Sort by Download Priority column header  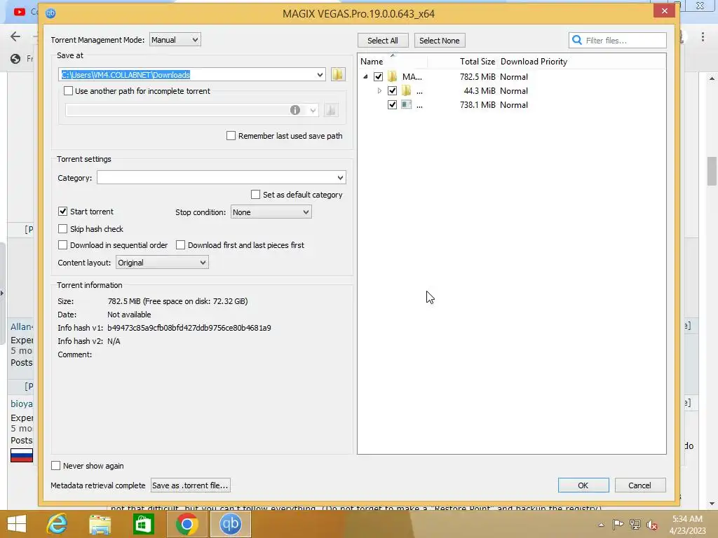click(534, 62)
